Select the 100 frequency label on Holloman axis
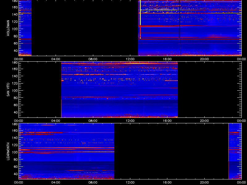The height and width of the screenshot is (185, 247). pyautogui.click(x=15, y=29)
